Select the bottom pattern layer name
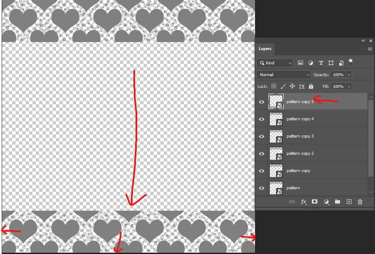 pos(293,188)
